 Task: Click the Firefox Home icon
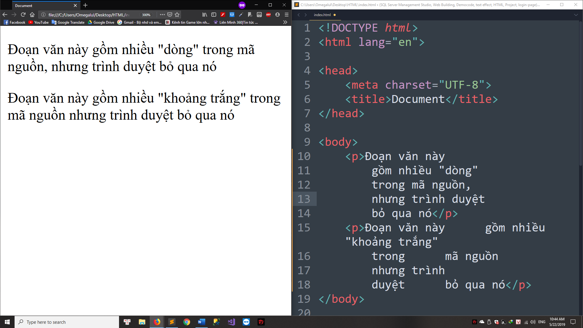point(32,15)
